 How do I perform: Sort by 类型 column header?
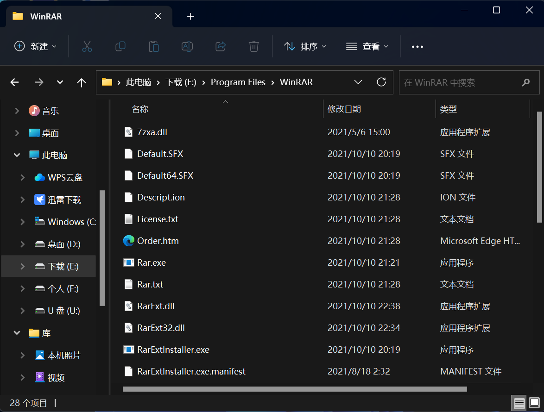[x=448, y=109]
